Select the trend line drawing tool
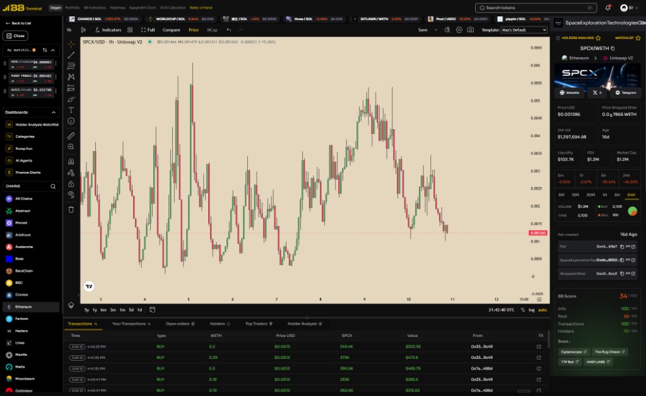The width and height of the screenshot is (646, 396). (71, 55)
